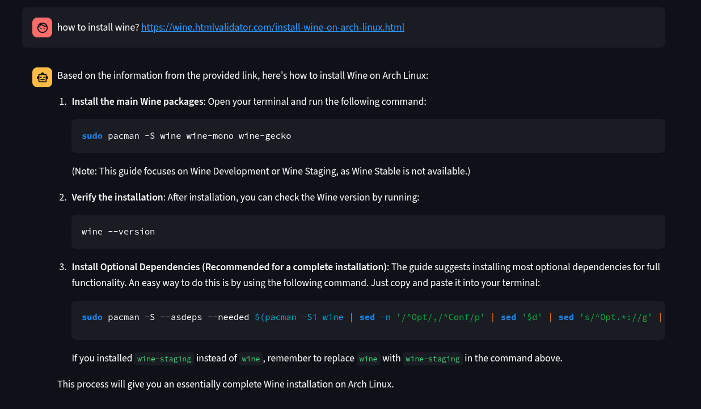Click the bold "Install the main Wine packages" heading
The width and height of the screenshot is (701, 409).
point(137,102)
